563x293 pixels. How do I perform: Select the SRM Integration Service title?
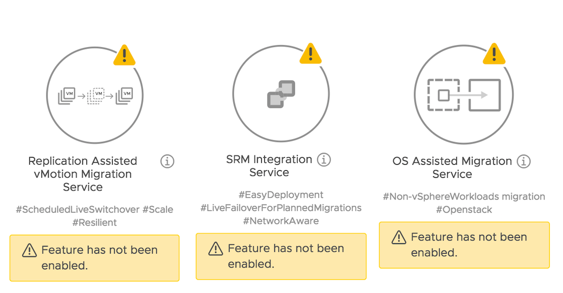click(x=269, y=166)
